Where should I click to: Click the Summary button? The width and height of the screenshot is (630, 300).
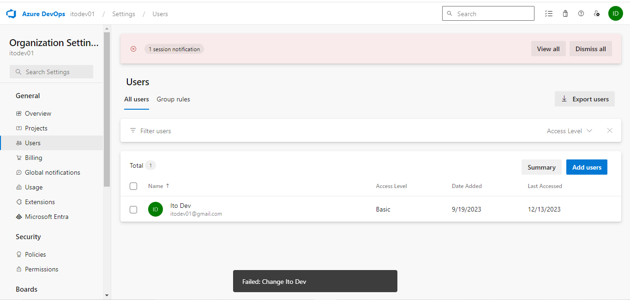(541, 167)
